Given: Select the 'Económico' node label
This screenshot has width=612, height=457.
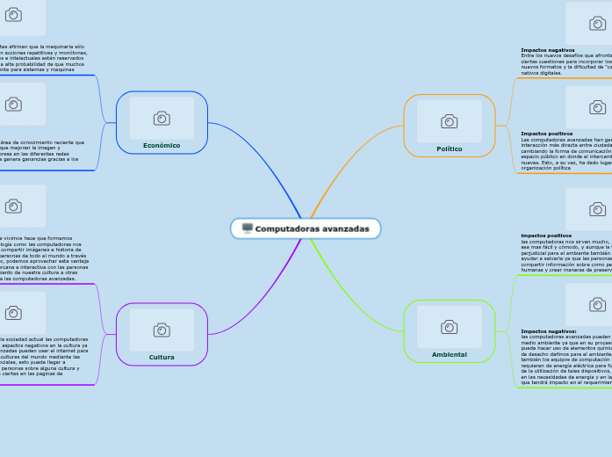Looking at the screenshot, I should point(162,145).
